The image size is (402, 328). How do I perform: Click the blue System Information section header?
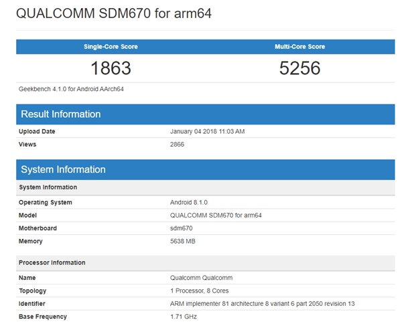click(63, 169)
